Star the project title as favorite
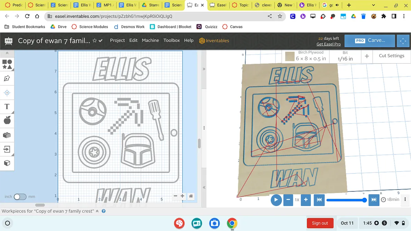The image size is (411, 231). 95,41
